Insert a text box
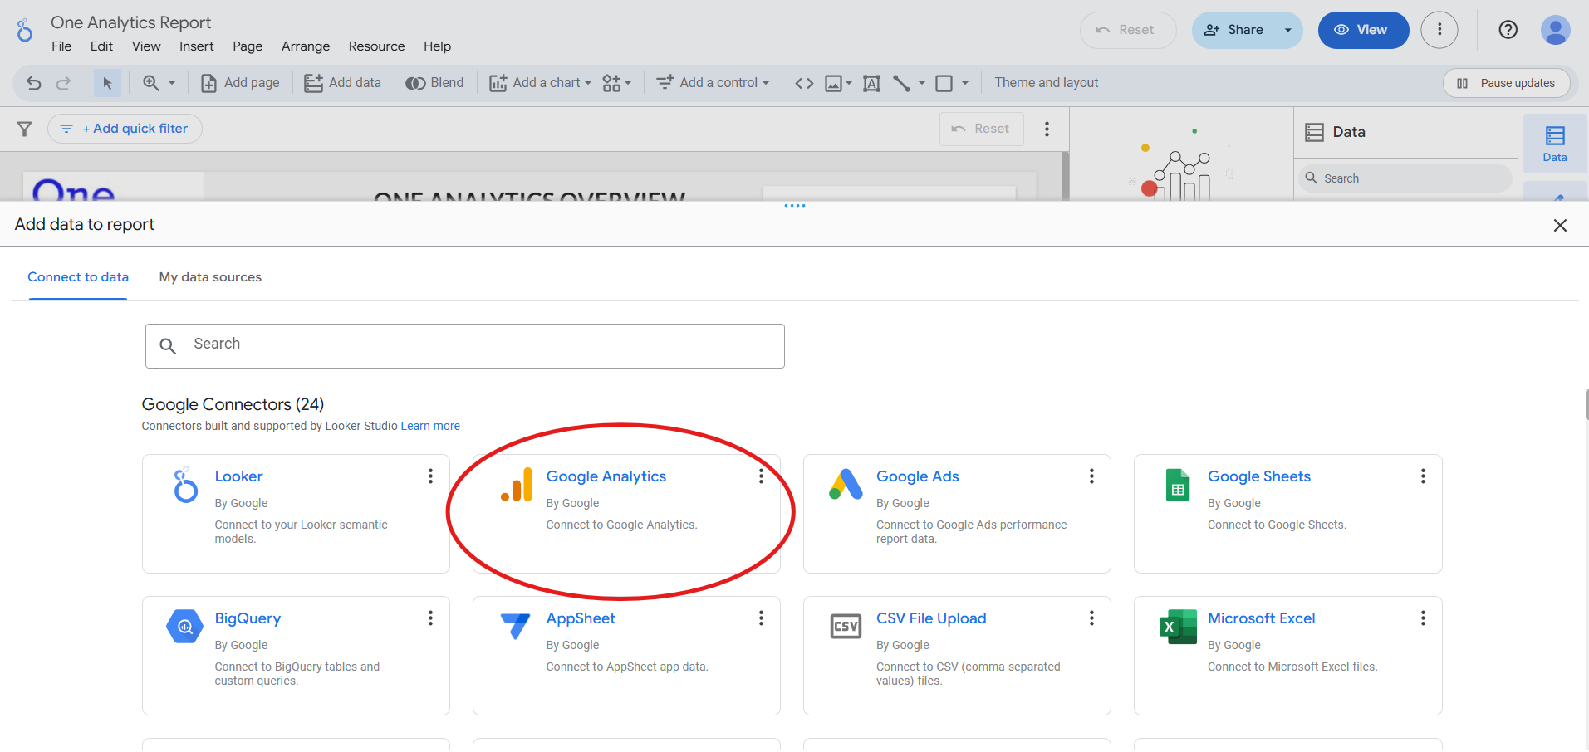 pos(871,83)
